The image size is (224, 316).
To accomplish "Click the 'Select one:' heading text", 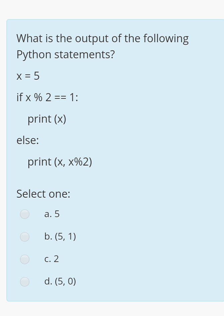I will click(x=43, y=194).
